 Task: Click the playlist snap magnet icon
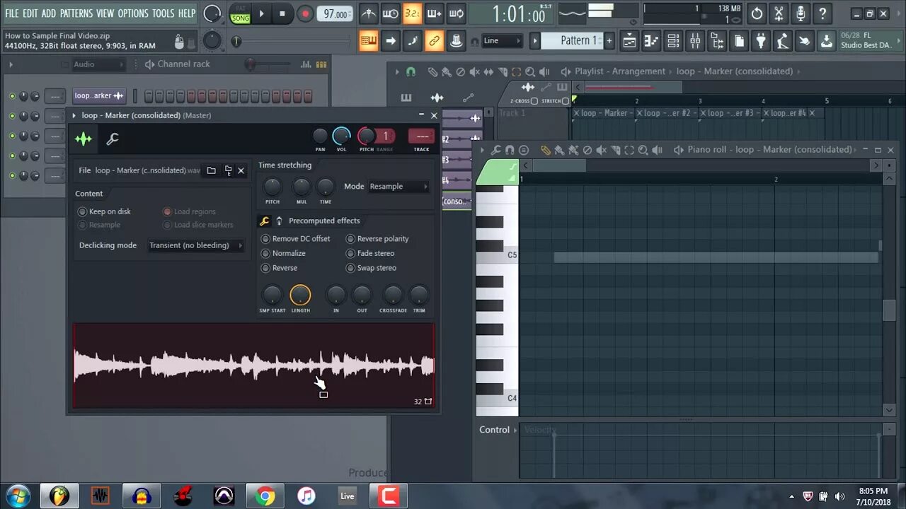tap(411, 71)
